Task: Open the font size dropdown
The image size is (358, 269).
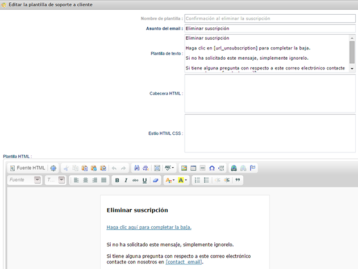Action: click(56, 180)
